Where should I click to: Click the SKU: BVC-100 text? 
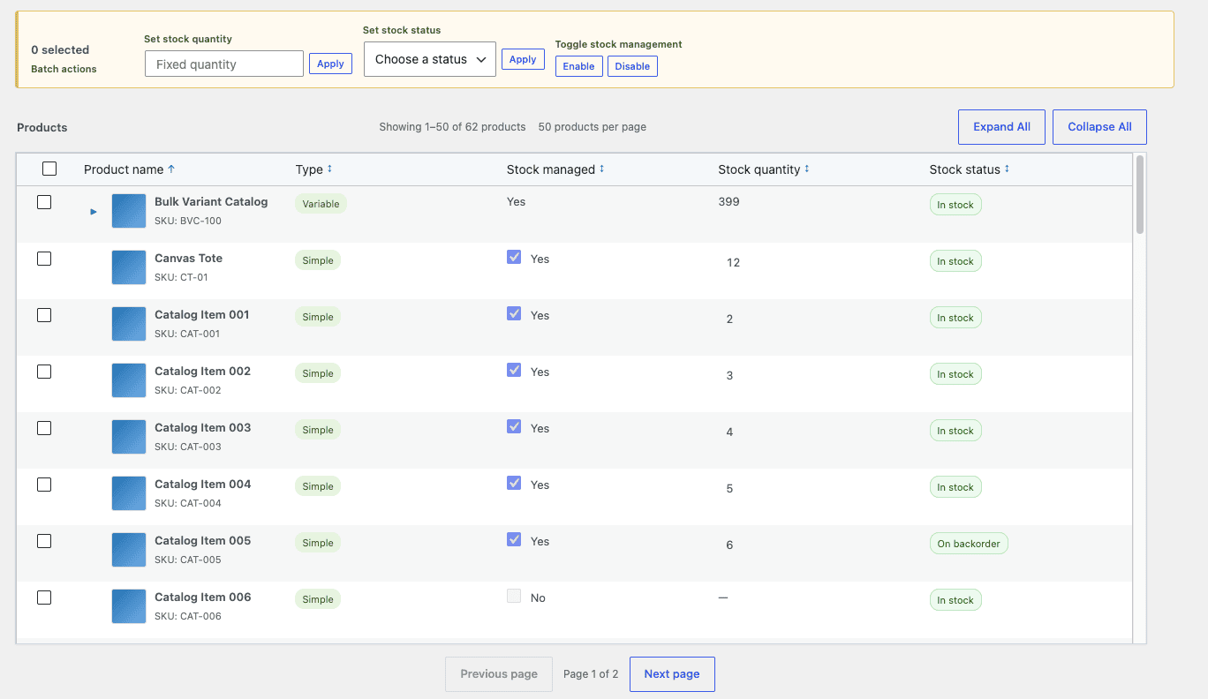pyautogui.click(x=188, y=221)
